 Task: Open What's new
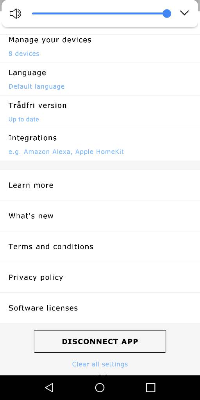click(x=100, y=216)
